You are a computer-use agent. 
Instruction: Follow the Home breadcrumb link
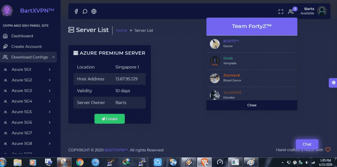click(x=122, y=30)
